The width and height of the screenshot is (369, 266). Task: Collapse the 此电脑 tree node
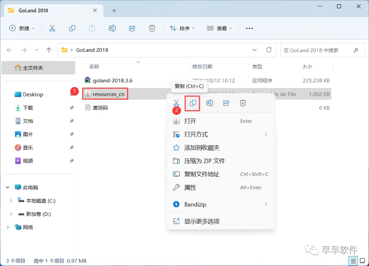coord(8,187)
